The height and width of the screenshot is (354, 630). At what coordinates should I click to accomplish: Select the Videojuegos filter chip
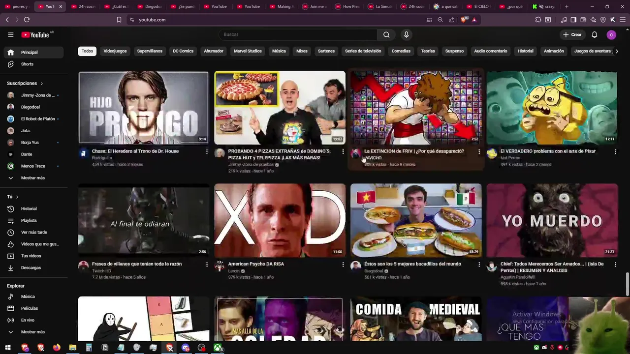click(x=115, y=51)
